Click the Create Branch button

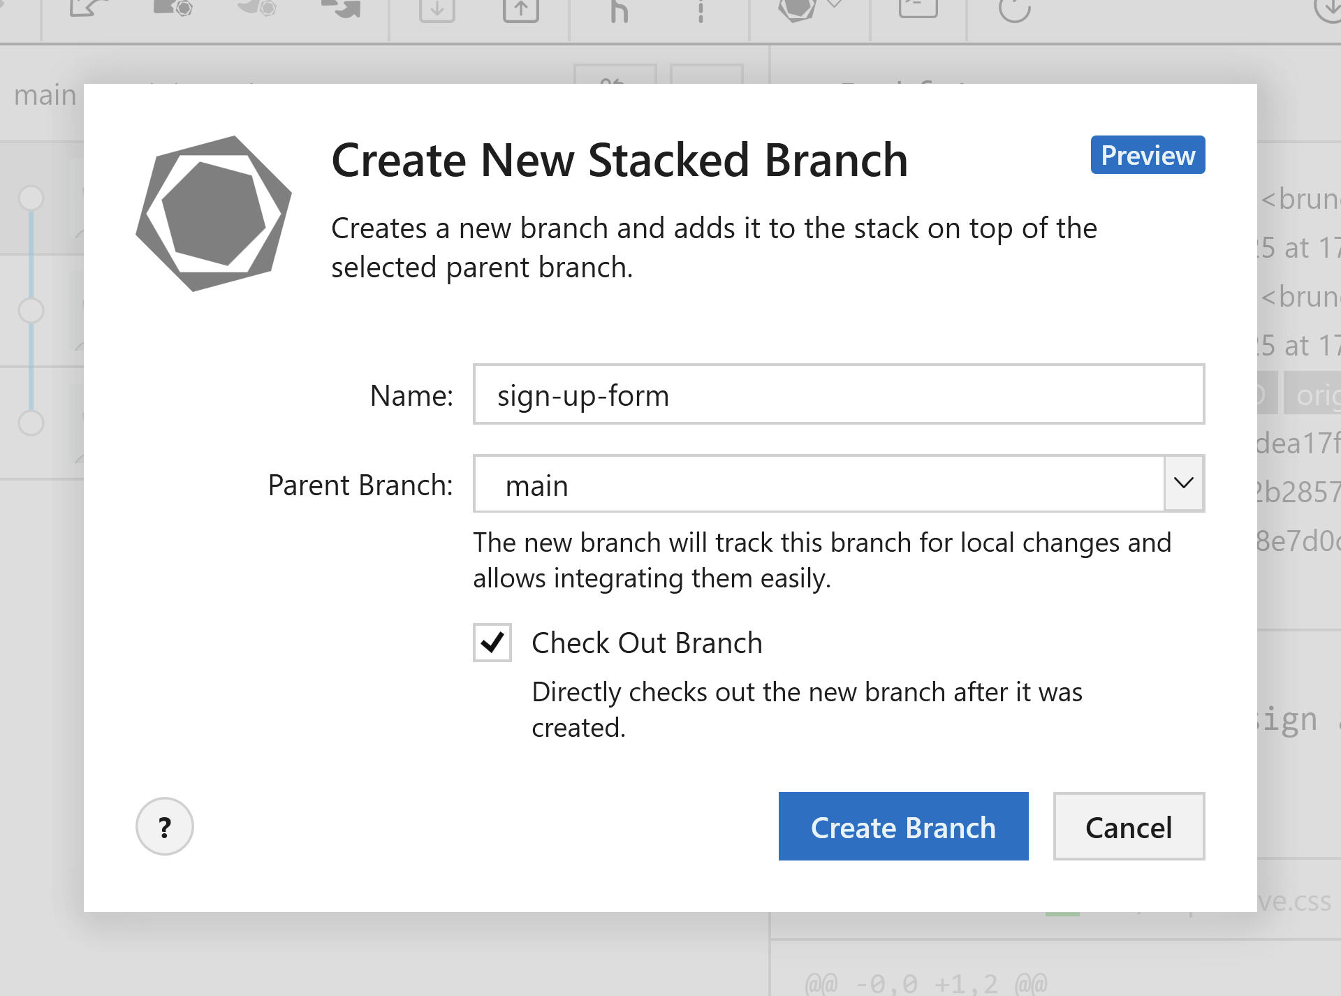[903, 827]
